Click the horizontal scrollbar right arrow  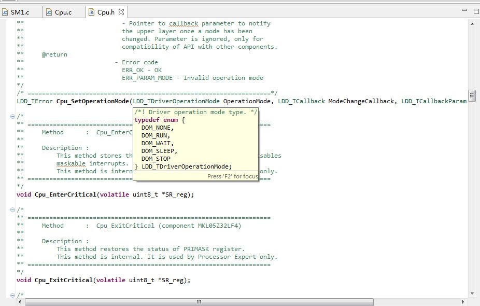click(x=463, y=302)
